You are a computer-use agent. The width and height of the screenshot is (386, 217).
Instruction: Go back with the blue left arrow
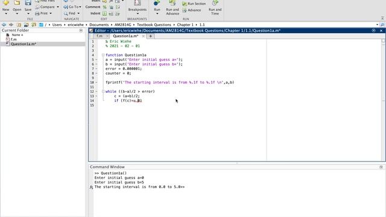pyautogui.click(x=4, y=25)
